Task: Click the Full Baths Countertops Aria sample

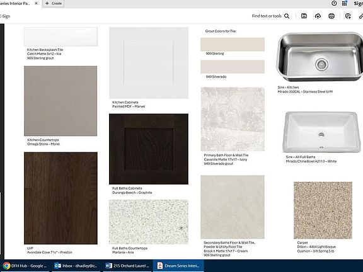Action: [x=149, y=222]
